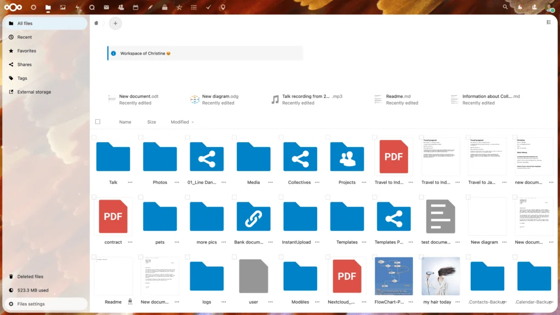Open Favorites in the sidebar

point(46,51)
